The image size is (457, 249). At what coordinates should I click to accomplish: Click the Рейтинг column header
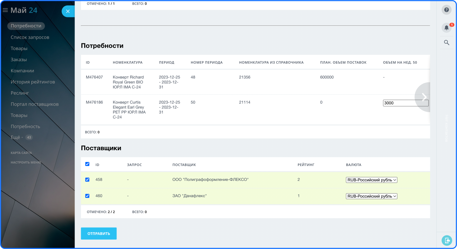[306, 165]
